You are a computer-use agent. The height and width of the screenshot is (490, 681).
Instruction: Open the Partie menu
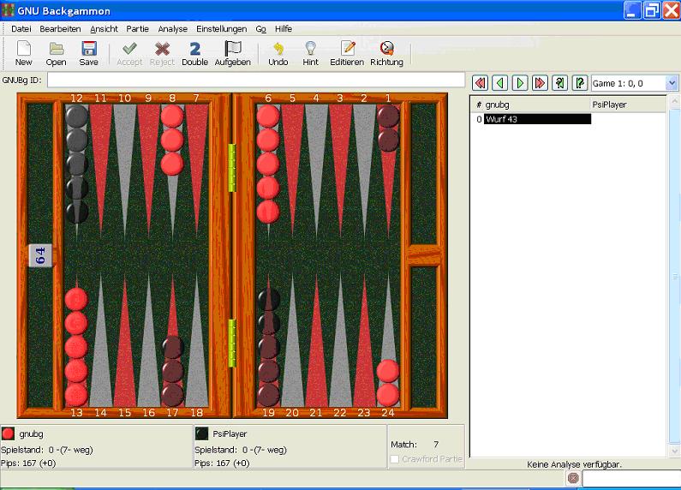[138, 29]
